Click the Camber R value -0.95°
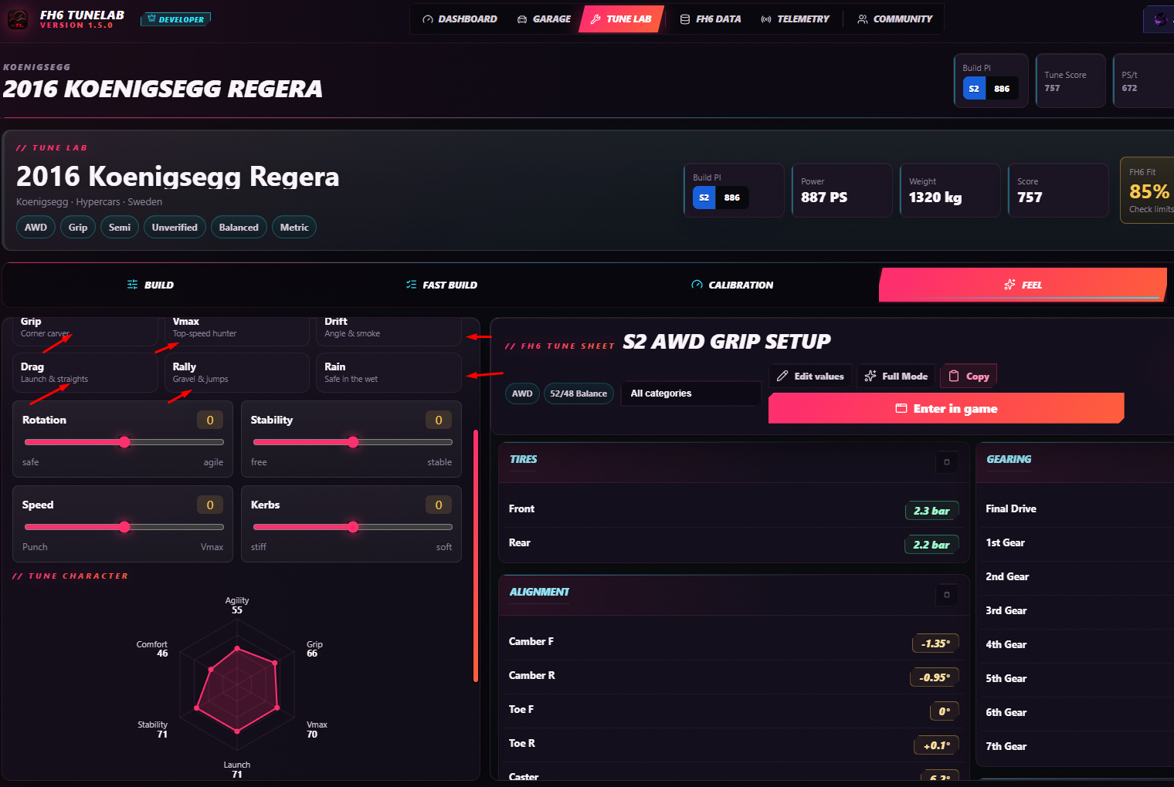Image resolution: width=1174 pixels, height=787 pixels. (935, 677)
